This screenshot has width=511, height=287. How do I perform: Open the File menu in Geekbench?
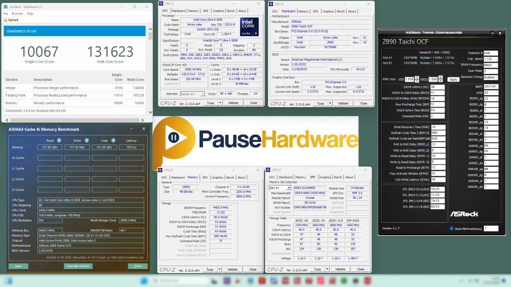[x=5, y=13]
